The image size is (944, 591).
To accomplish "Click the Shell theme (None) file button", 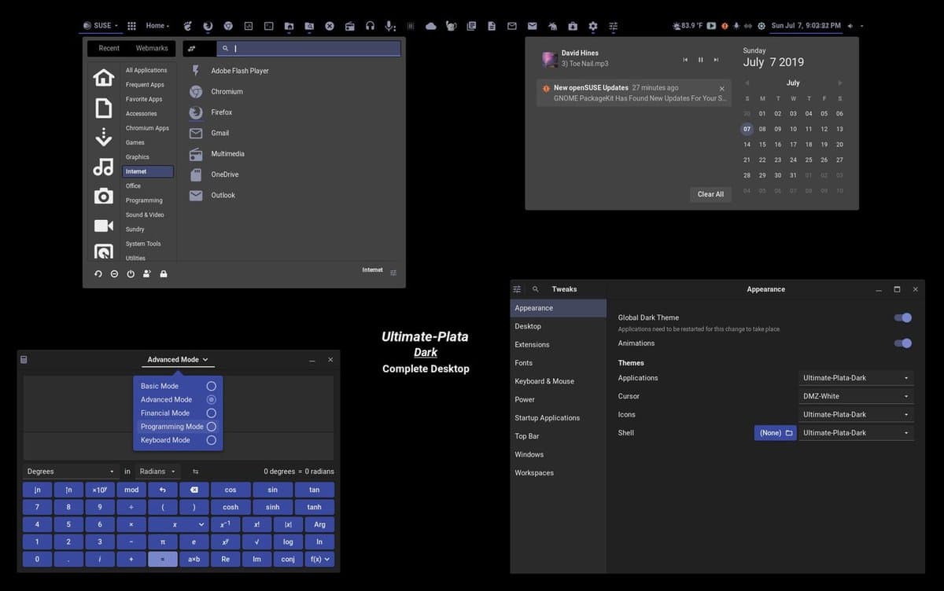I will click(x=776, y=433).
